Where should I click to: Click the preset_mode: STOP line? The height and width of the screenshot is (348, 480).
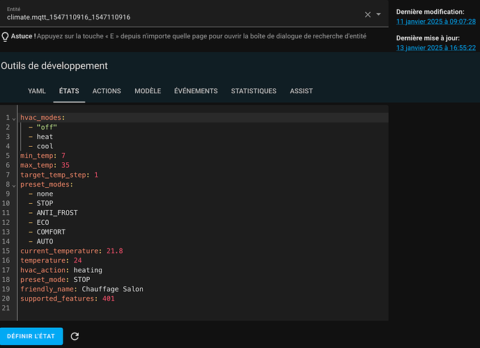click(x=55, y=280)
